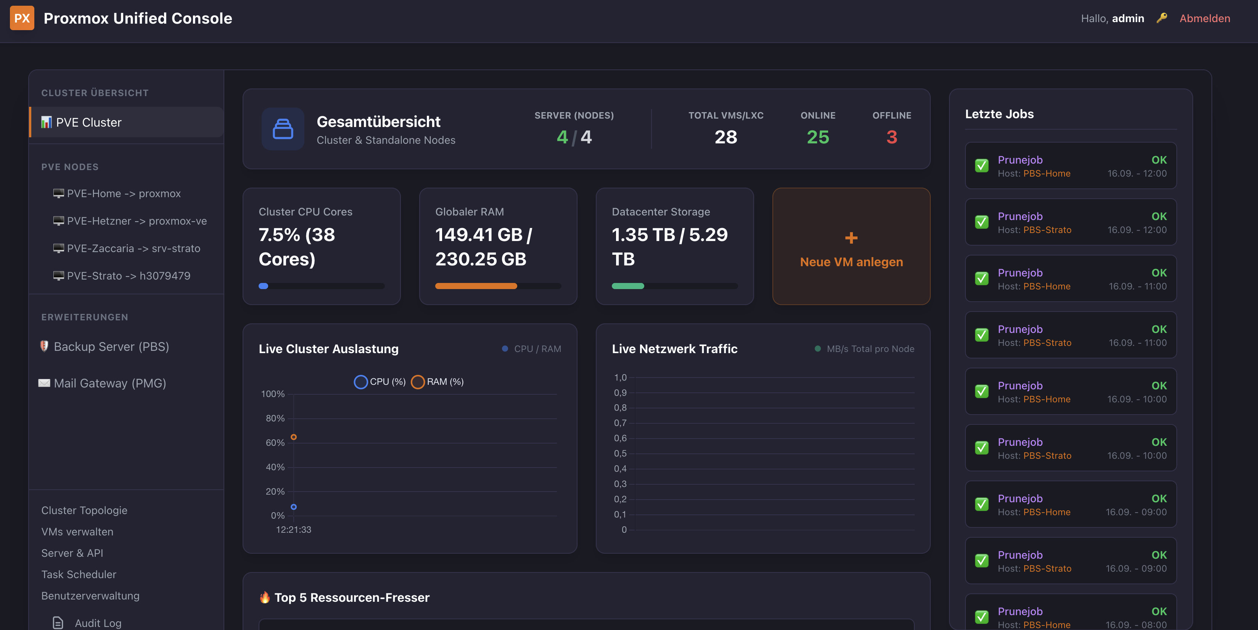
Task: Click monitor icon of PVE-Home node
Action: tap(59, 193)
